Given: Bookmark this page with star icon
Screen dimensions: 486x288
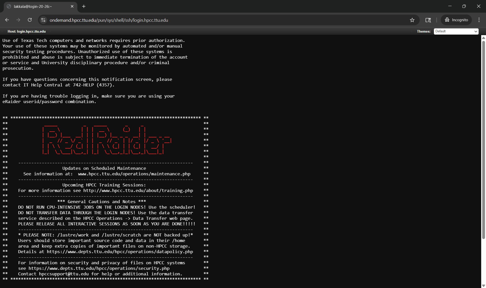Looking at the screenshot, I should click(x=412, y=20).
